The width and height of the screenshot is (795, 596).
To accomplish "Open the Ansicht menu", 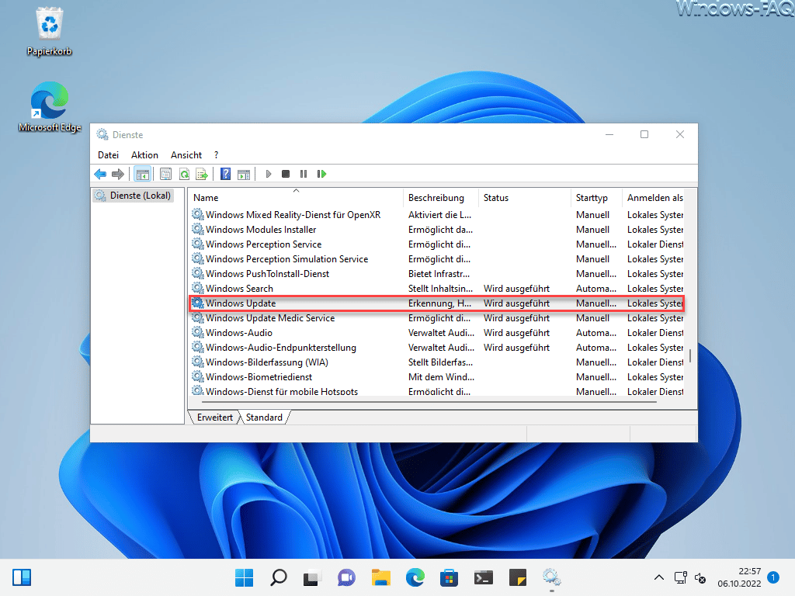I will click(186, 155).
